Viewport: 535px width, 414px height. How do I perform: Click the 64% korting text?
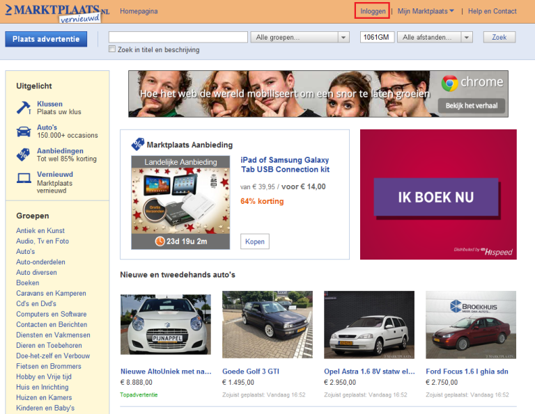[262, 201]
